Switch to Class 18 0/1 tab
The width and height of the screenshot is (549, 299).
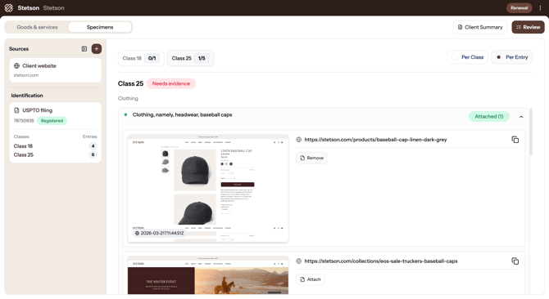click(x=141, y=58)
